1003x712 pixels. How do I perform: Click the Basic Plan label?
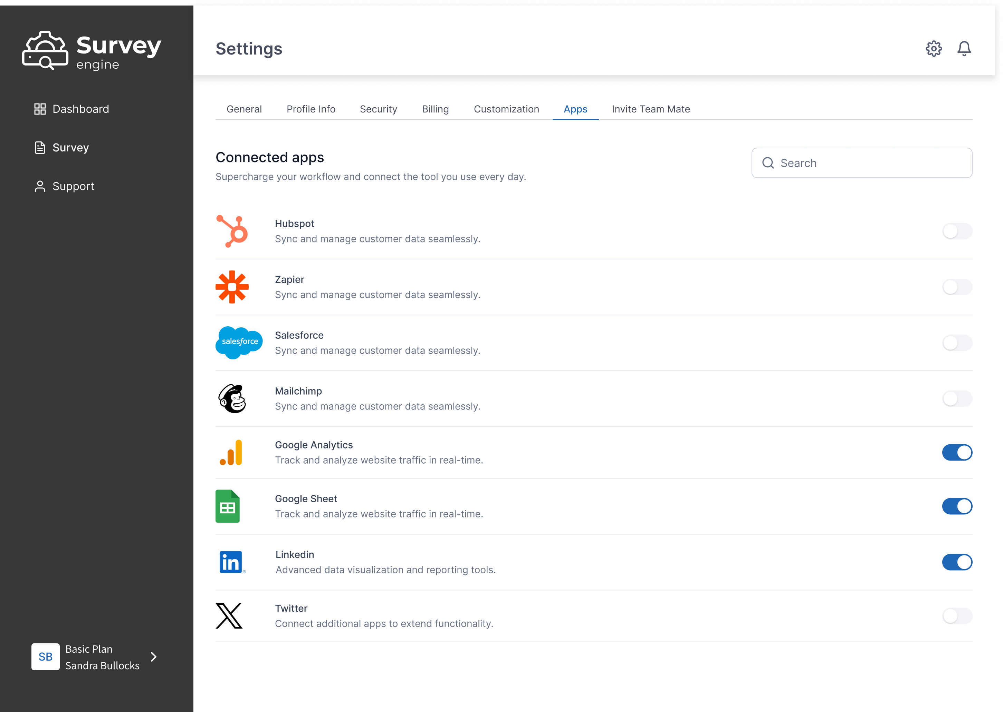89,649
